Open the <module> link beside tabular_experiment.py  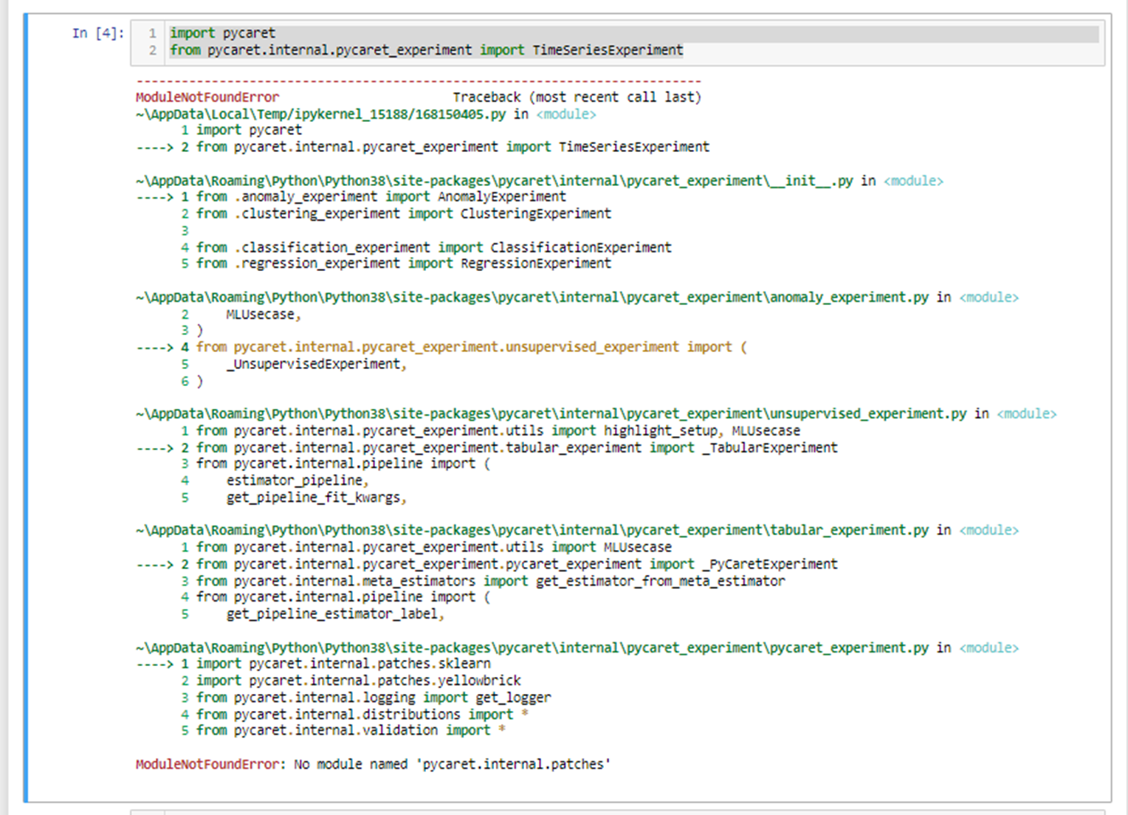coord(988,529)
